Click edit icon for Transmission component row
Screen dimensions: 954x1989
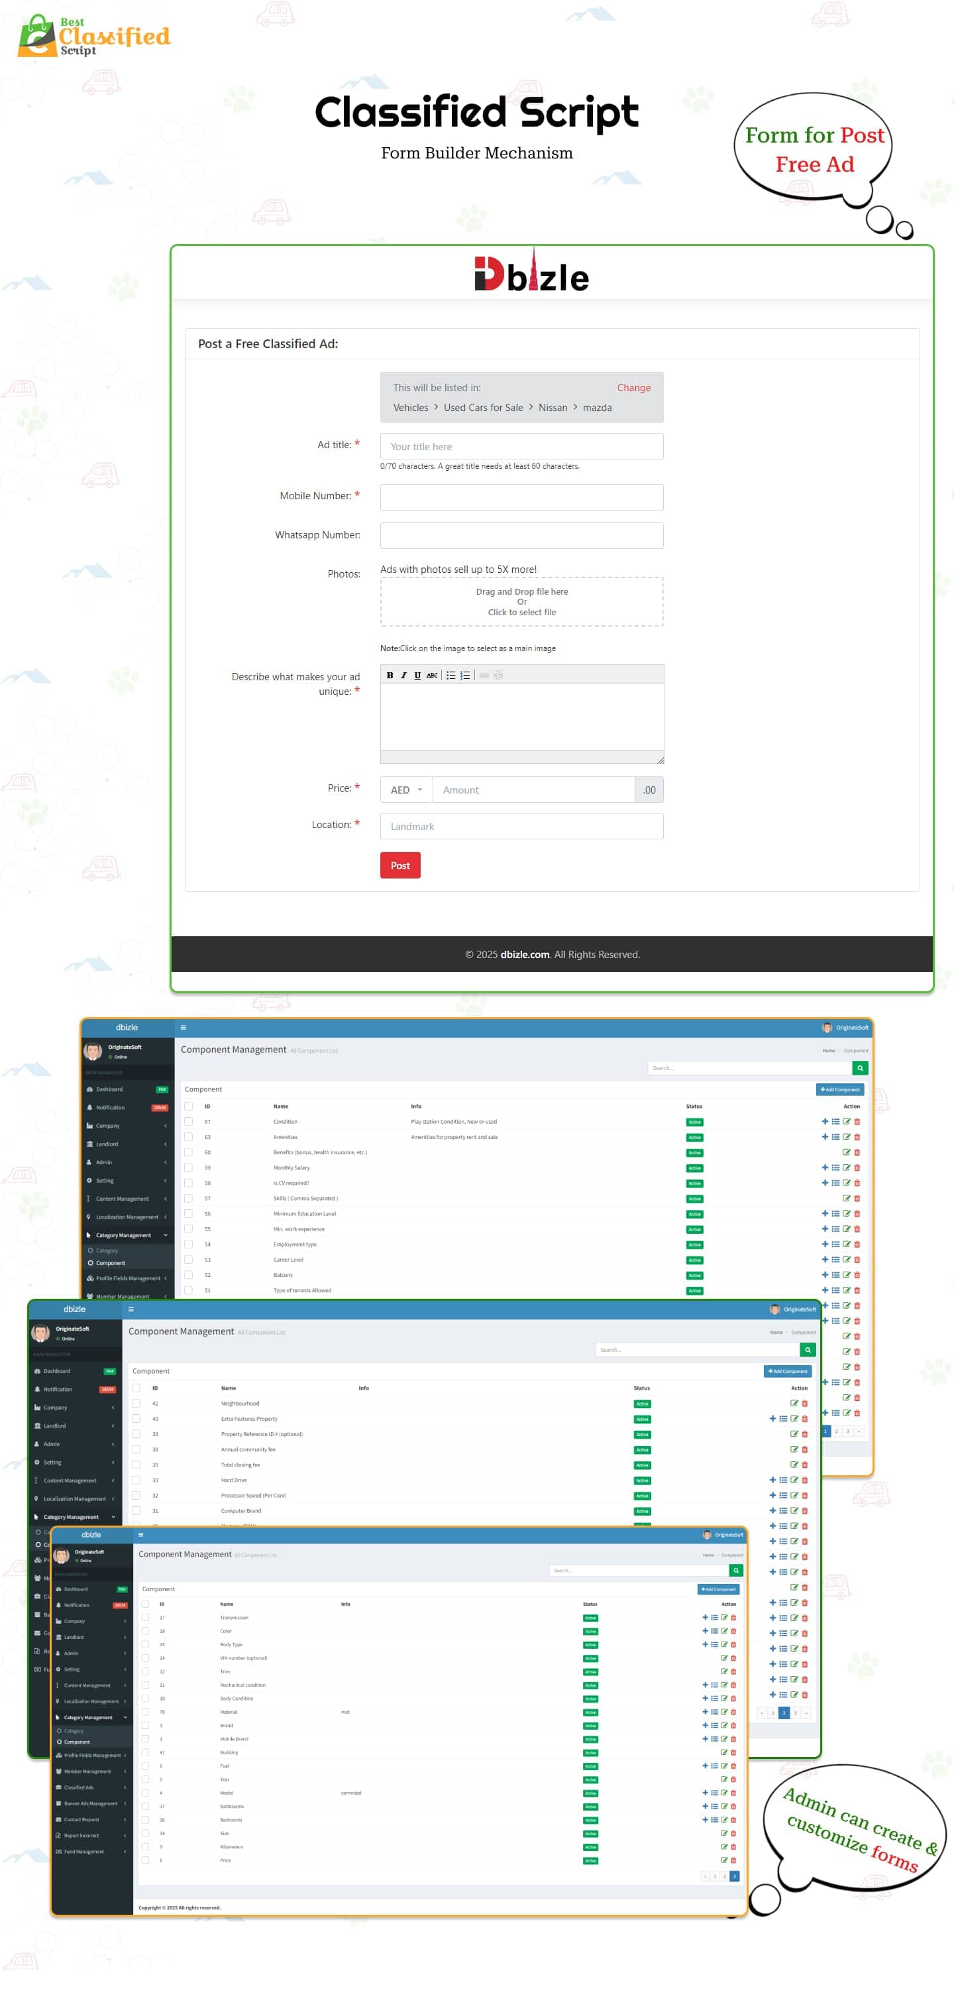724,1618
